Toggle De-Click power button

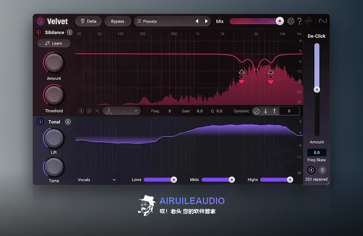point(311,170)
